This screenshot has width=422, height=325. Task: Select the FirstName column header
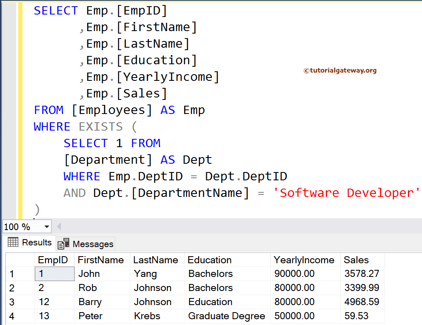pos(101,260)
